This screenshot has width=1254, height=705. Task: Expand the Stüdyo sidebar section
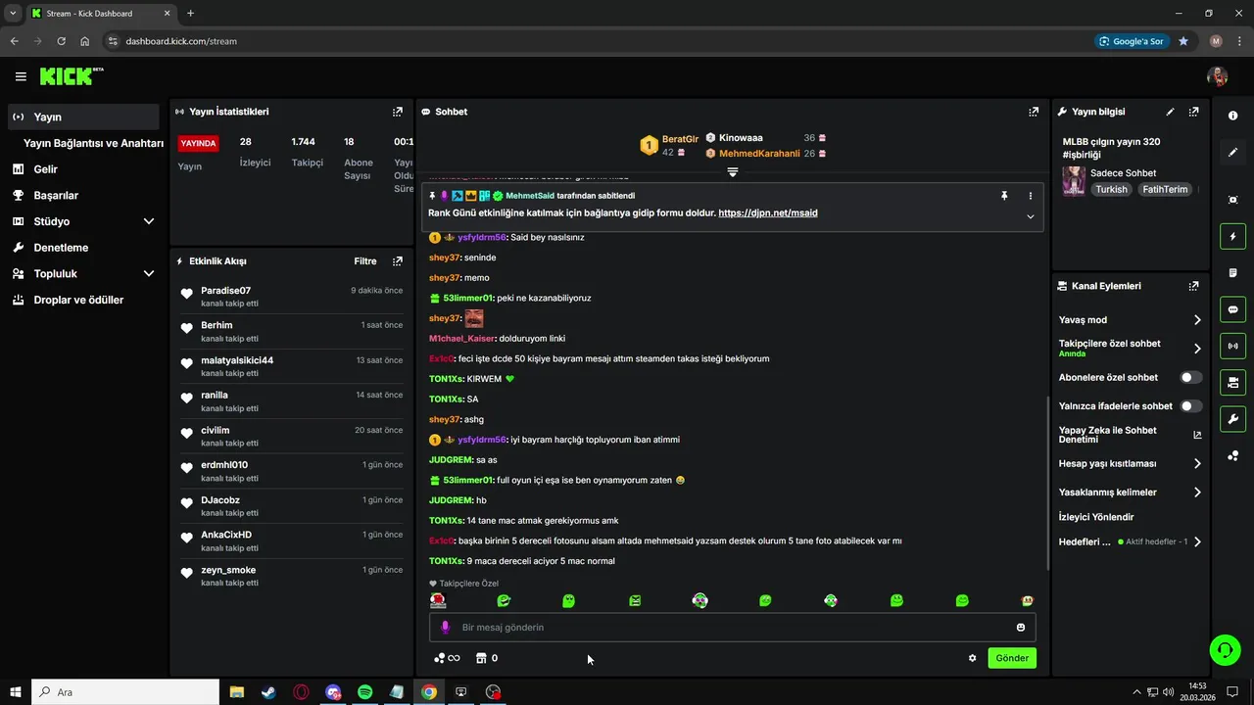coord(149,221)
